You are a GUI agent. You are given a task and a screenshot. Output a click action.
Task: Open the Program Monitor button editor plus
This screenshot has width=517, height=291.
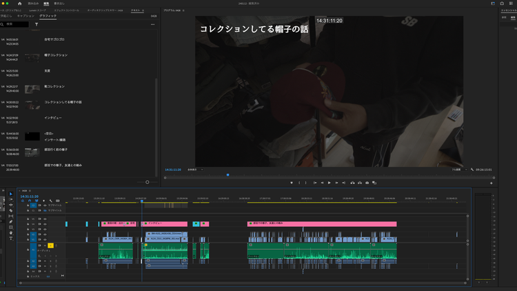point(491,183)
